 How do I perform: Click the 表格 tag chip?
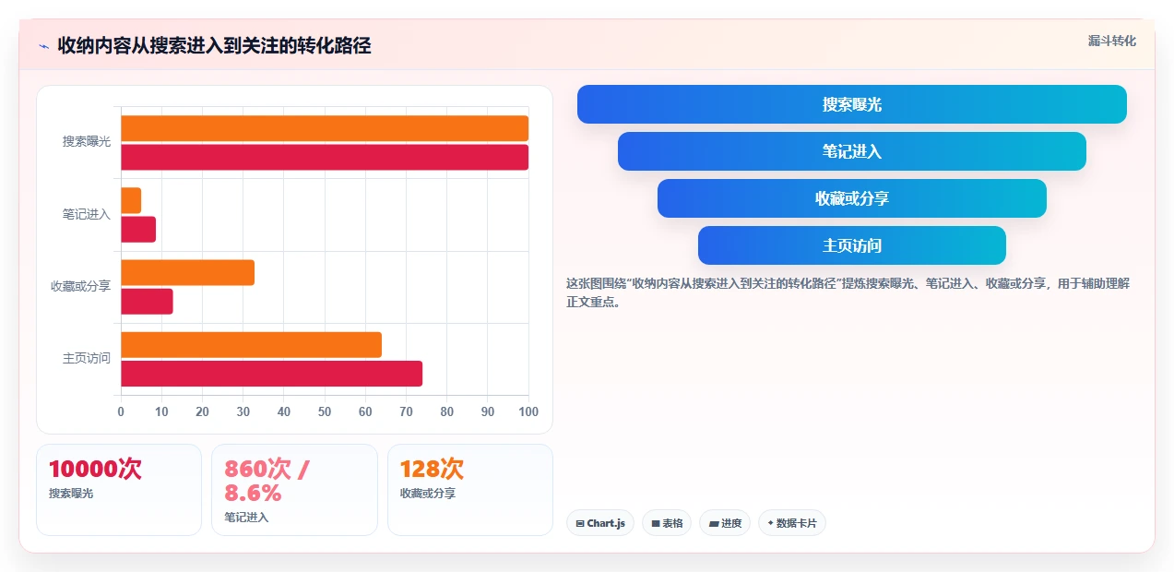coord(667,523)
